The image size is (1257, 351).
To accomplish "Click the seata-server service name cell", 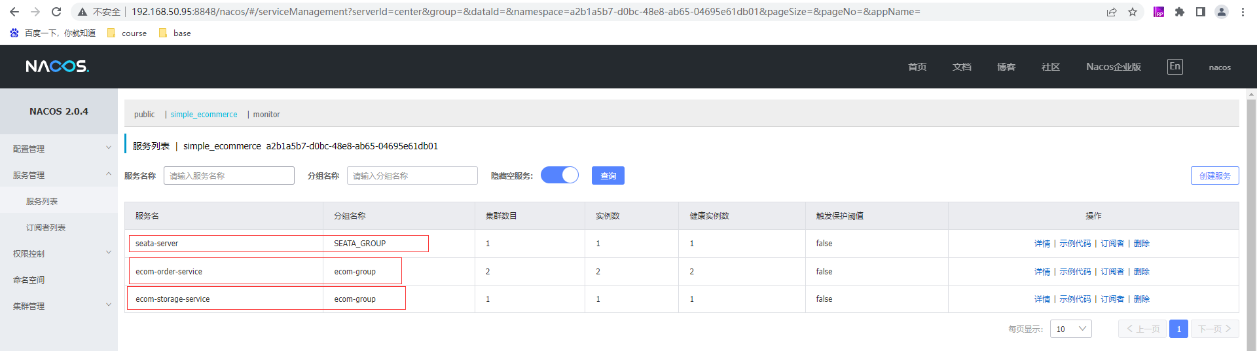I will pyautogui.click(x=224, y=243).
